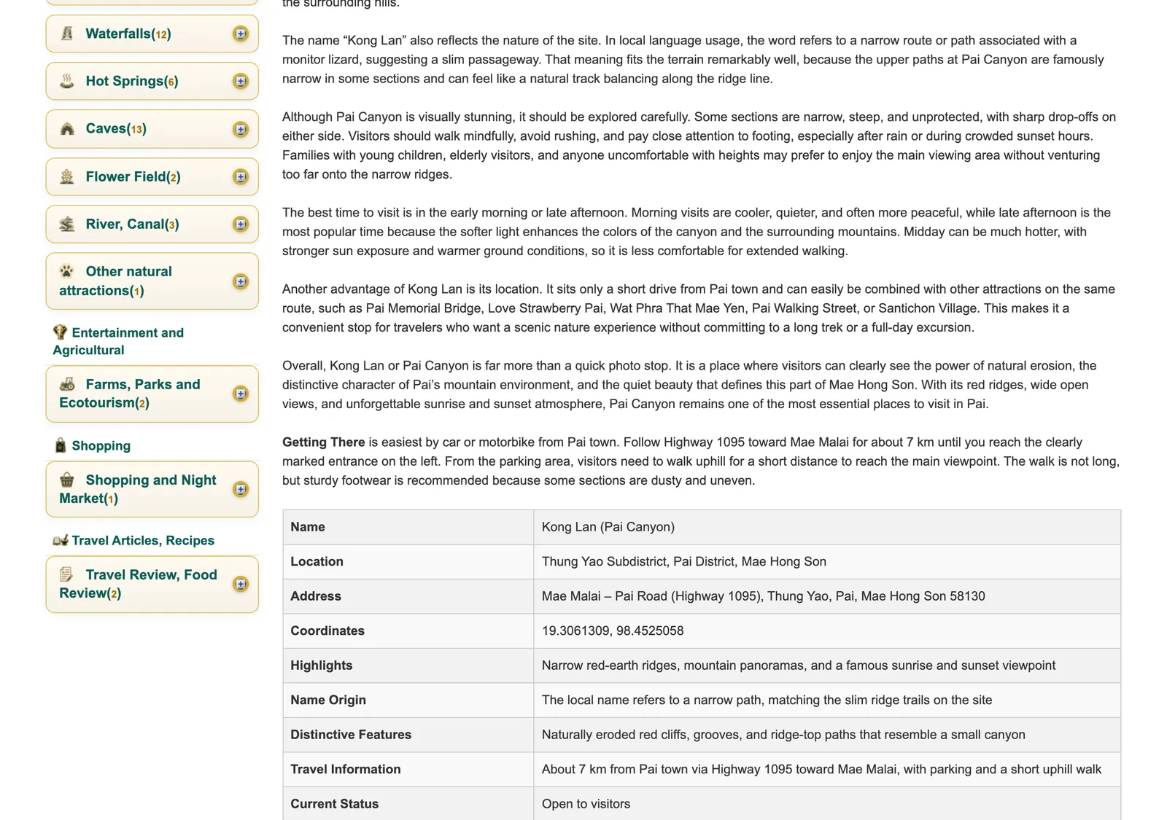Select the Shopping section heading
This screenshot has width=1167, height=820.
click(x=101, y=445)
